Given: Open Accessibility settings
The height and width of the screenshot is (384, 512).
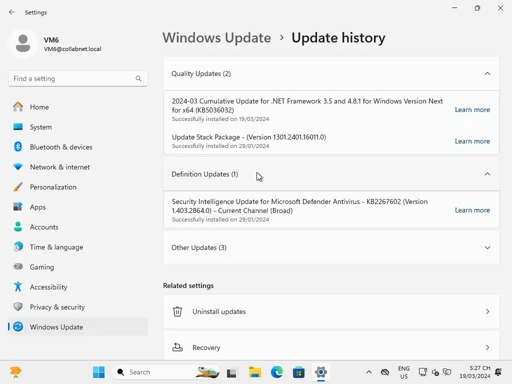Looking at the screenshot, I should click(78, 286).
